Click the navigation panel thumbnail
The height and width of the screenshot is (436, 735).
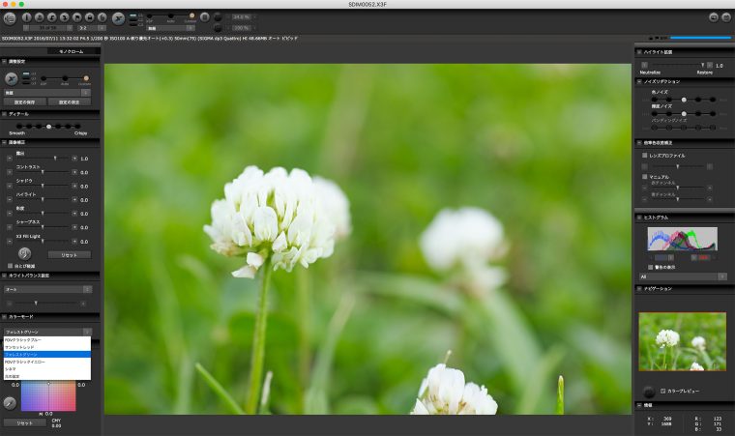click(x=683, y=342)
